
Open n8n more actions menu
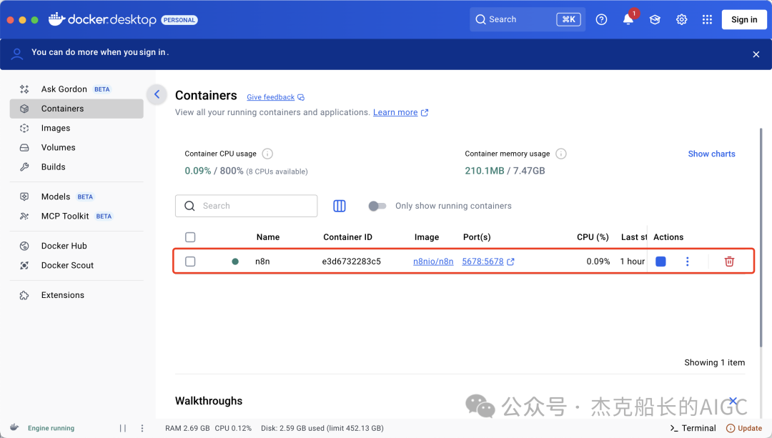(x=688, y=262)
